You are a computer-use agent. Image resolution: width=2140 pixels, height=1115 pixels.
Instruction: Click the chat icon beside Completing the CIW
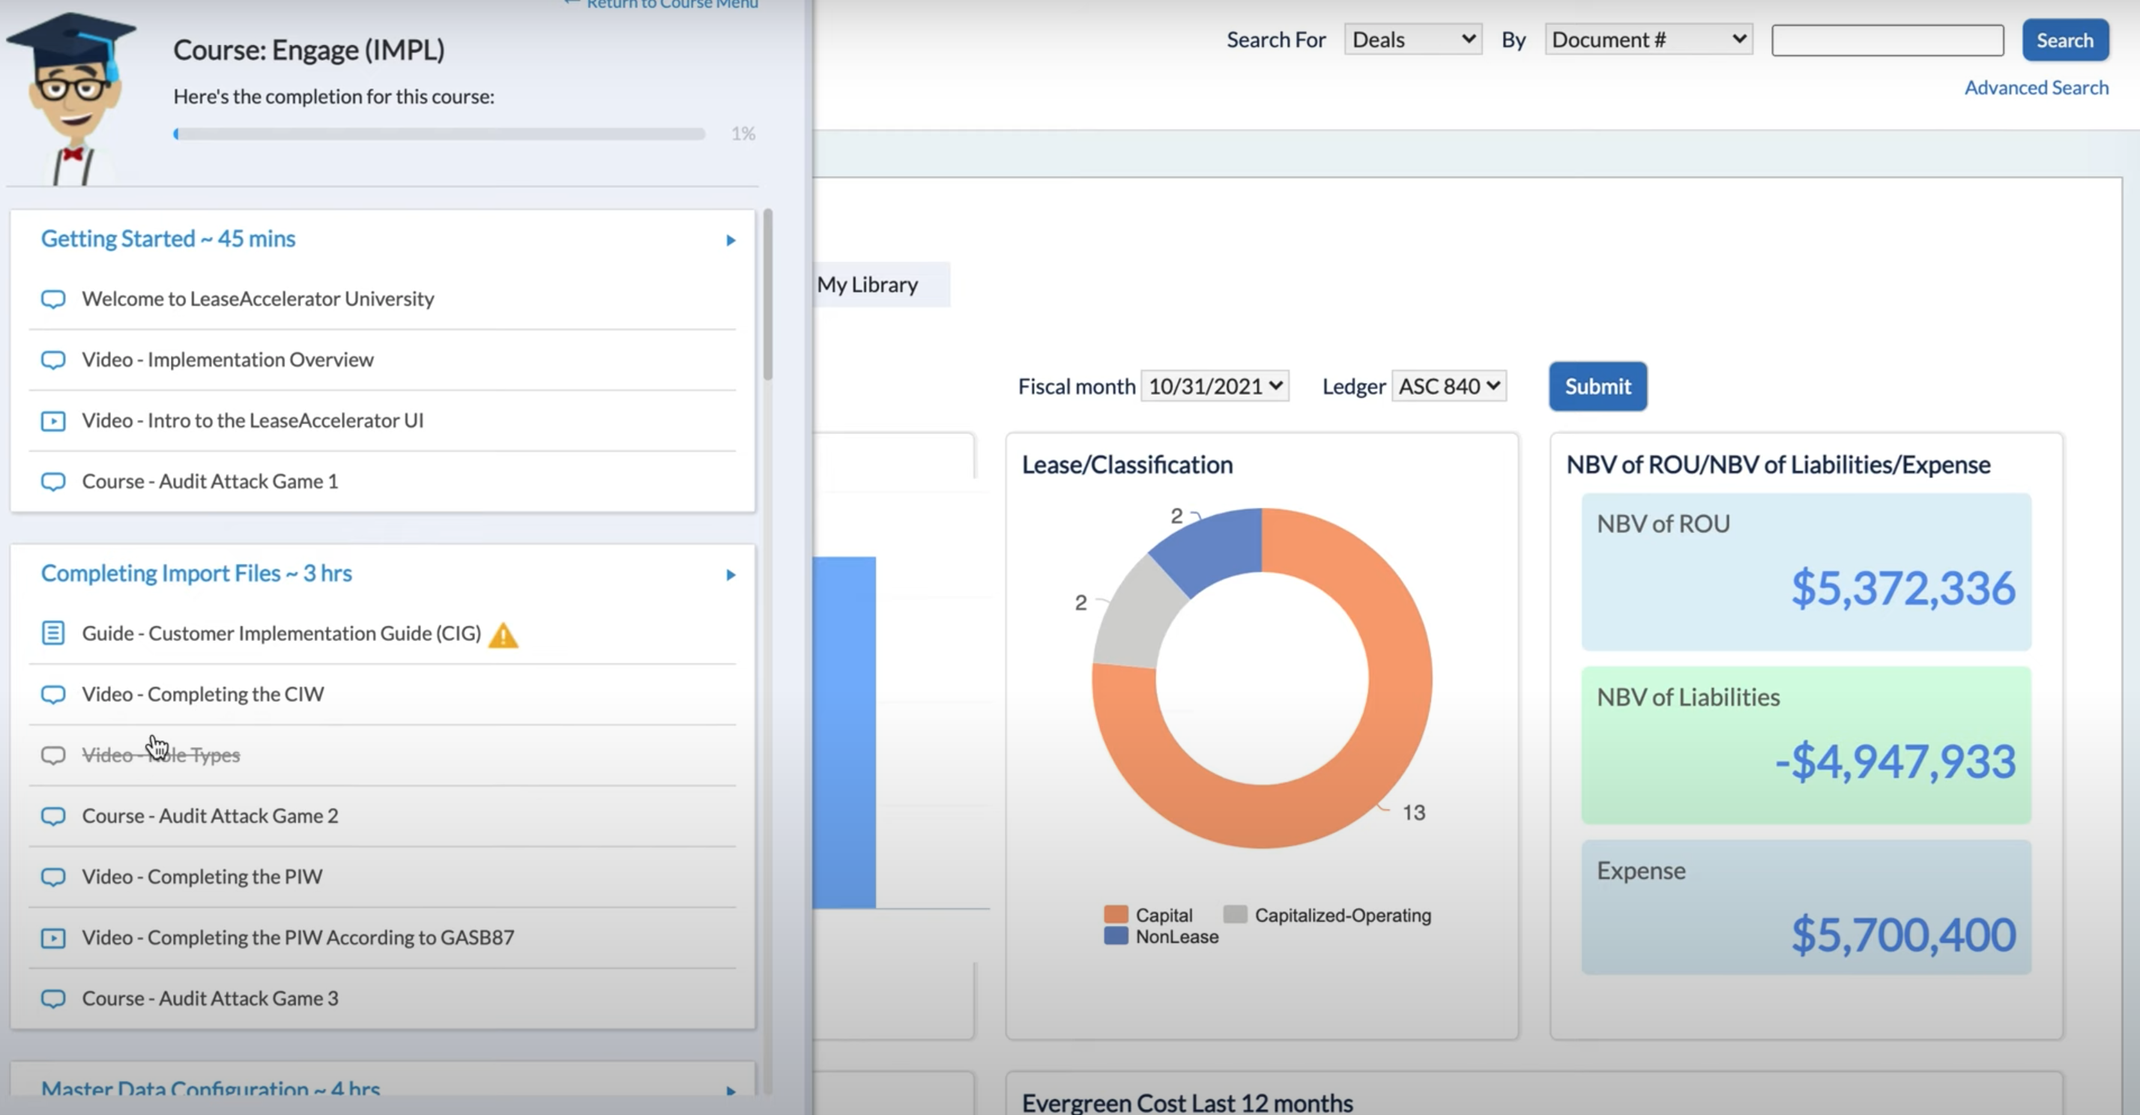point(53,695)
